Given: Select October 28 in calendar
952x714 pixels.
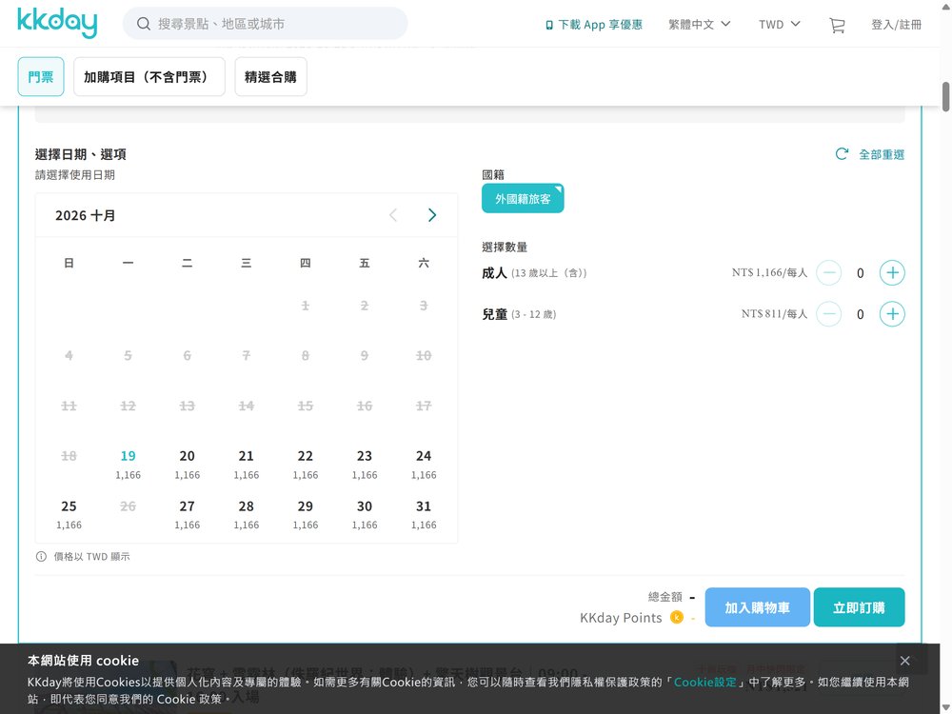Looking at the screenshot, I should coord(246,514).
